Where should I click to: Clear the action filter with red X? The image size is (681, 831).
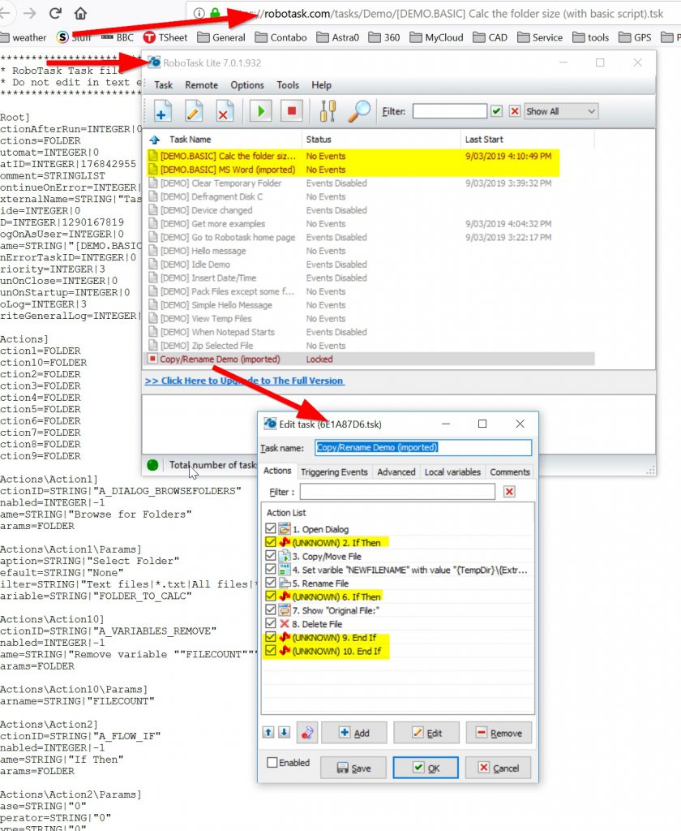tap(509, 492)
